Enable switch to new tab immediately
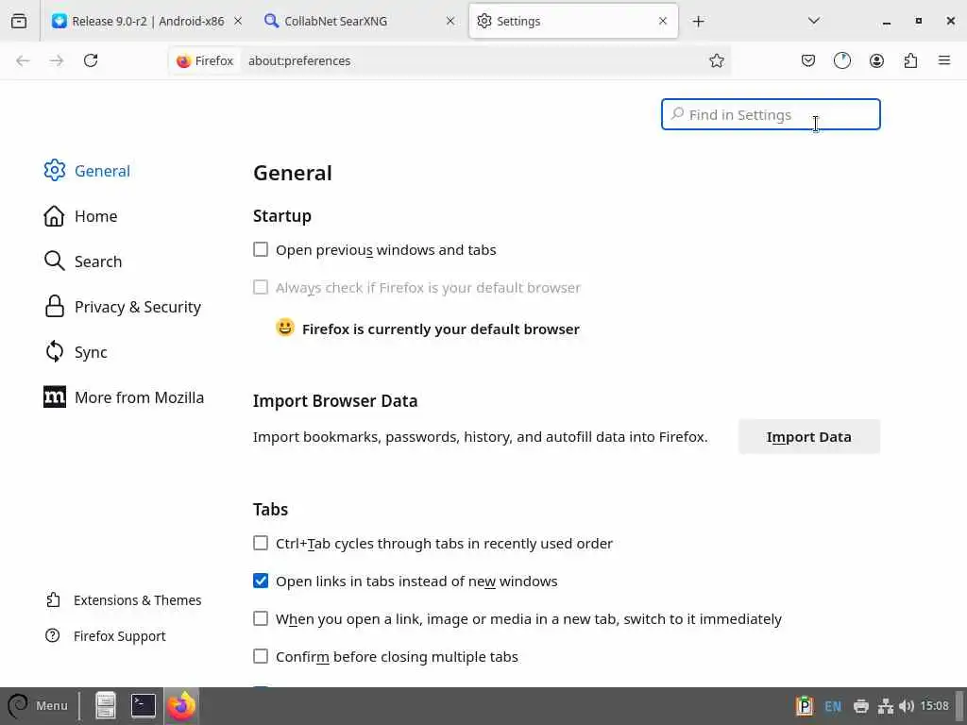The height and width of the screenshot is (725, 967). click(x=261, y=618)
